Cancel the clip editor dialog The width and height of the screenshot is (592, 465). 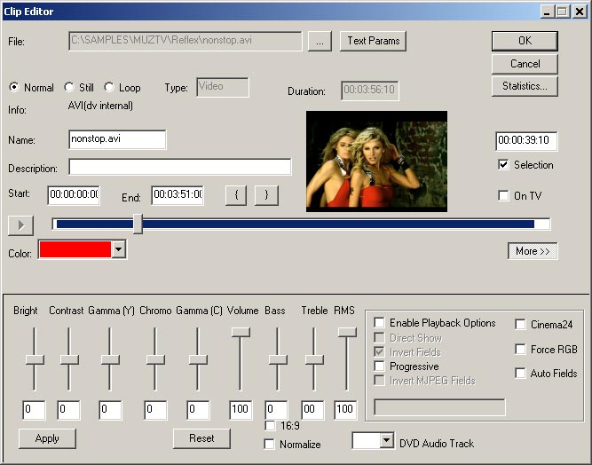525,64
